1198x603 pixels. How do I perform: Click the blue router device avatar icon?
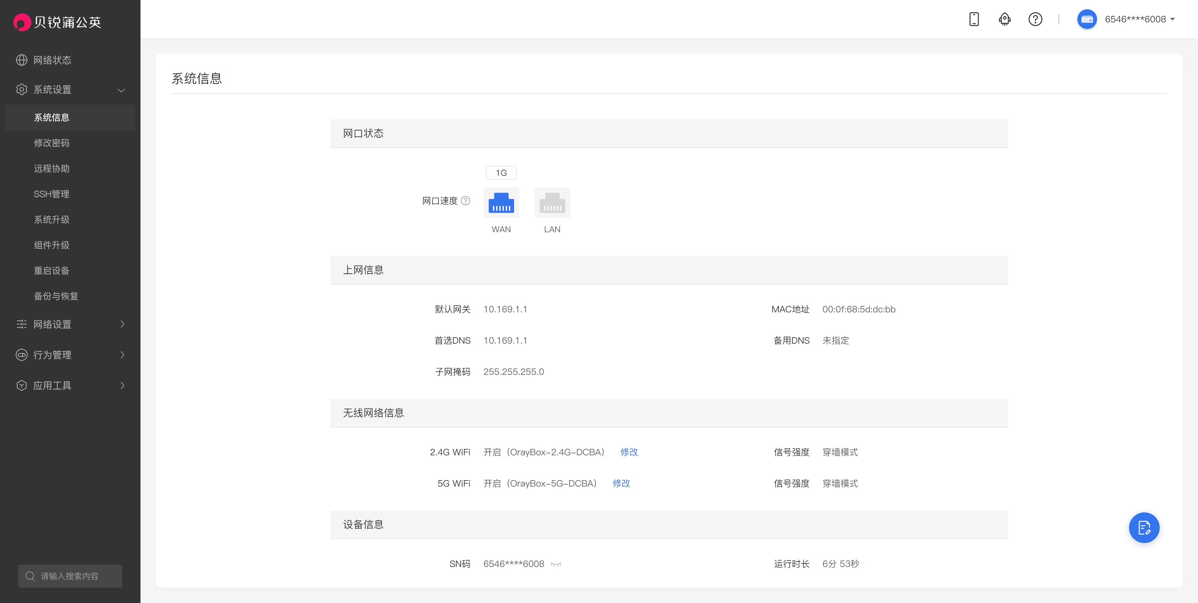(1087, 19)
